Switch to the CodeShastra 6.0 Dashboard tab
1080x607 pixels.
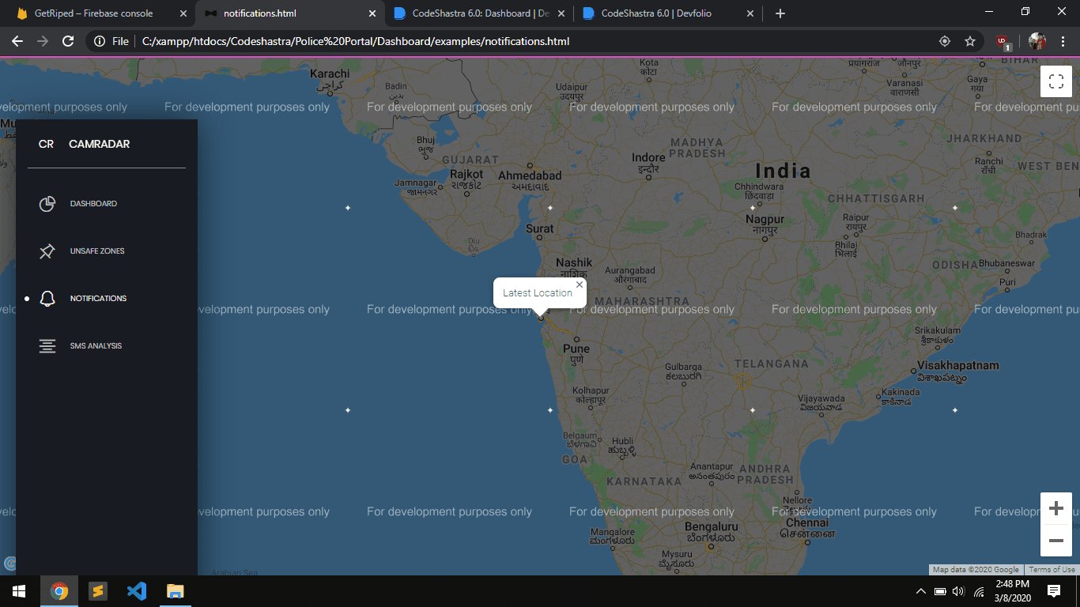[x=479, y=13]
